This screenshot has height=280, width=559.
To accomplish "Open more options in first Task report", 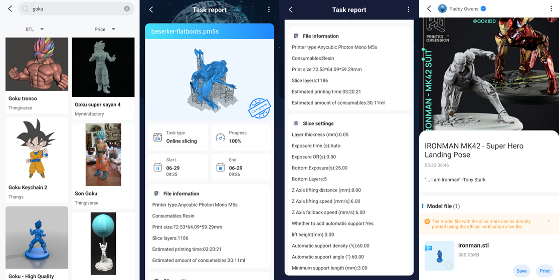I will point(269,9).
